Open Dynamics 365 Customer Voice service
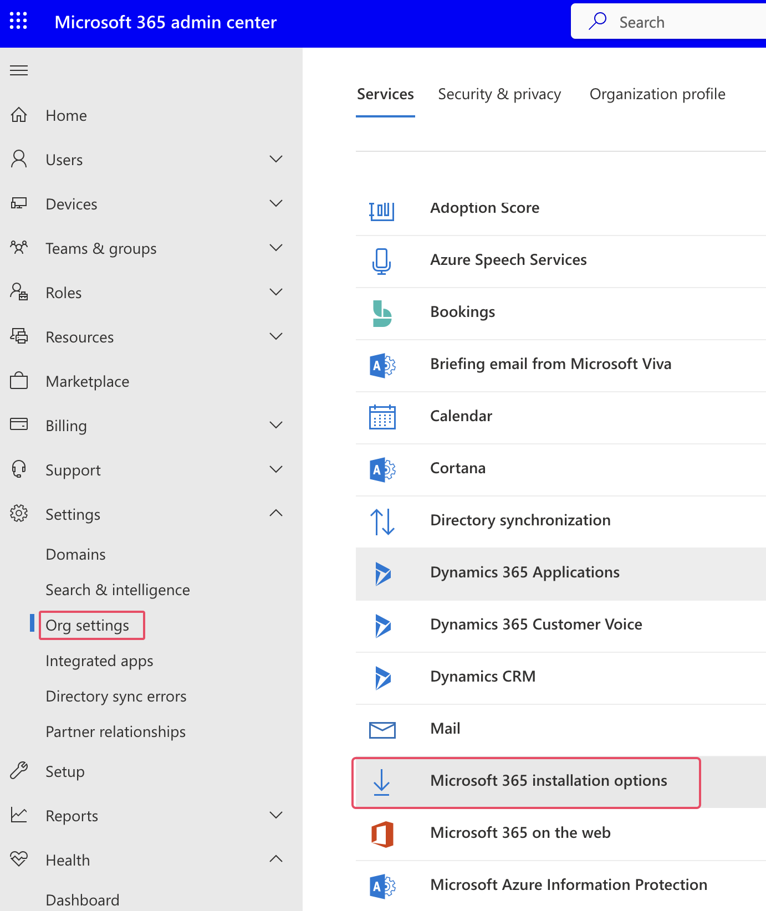This screenshot has height=911, width=766. pyautogui.click(x=561, y=626)
